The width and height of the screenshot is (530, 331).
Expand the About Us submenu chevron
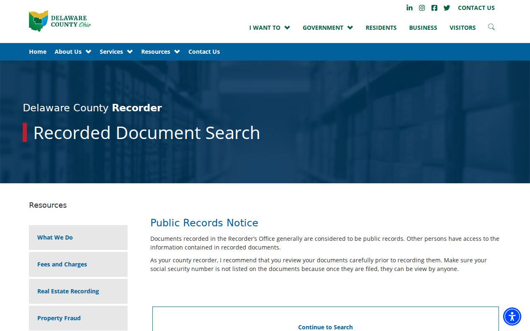pos(88,52)
